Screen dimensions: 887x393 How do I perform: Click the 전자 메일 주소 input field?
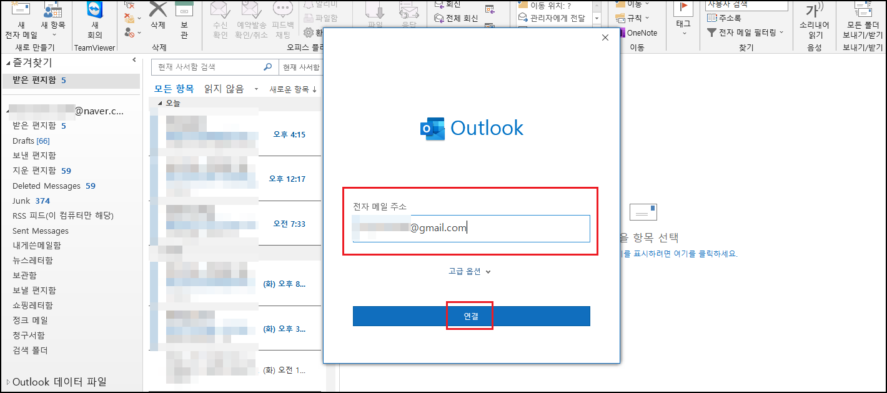(x=471, y=228)
